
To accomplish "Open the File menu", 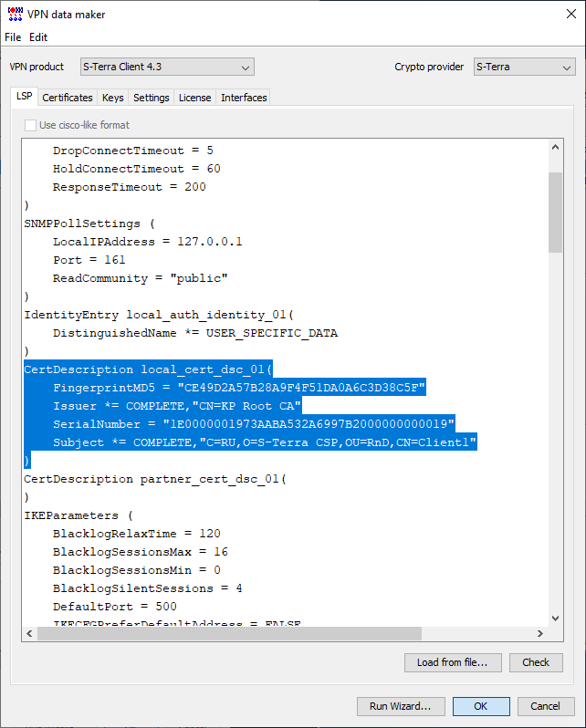I will (x=13, y=37).
